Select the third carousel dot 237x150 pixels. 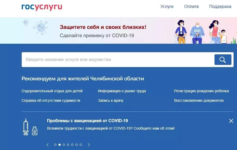64,145
